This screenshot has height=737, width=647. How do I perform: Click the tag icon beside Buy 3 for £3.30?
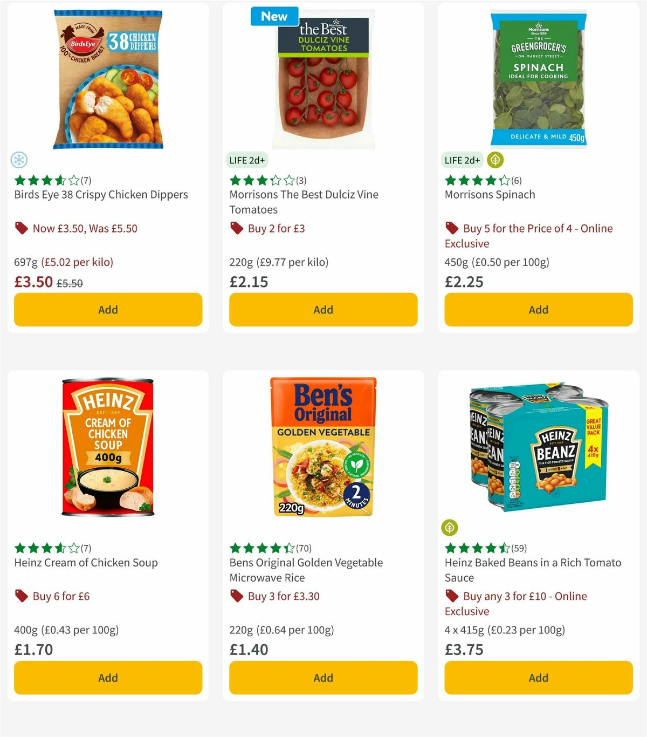[236, 596]
